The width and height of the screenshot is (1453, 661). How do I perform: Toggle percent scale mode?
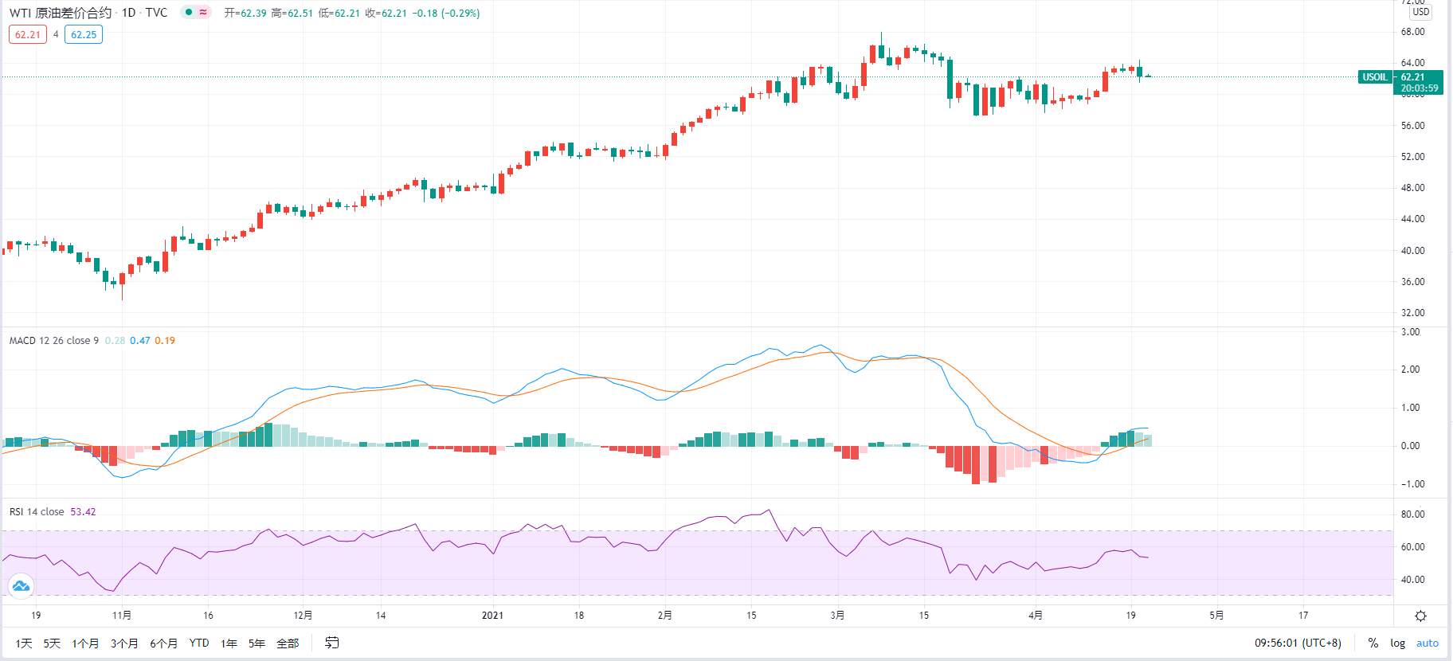(1373, 643)
